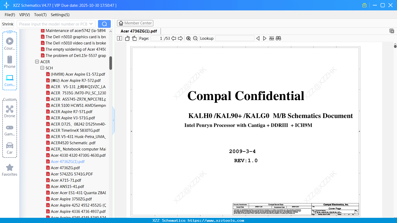This screenshot has height=223, width=397.
Task: Rotate the page clockwise
Action: 134,38
